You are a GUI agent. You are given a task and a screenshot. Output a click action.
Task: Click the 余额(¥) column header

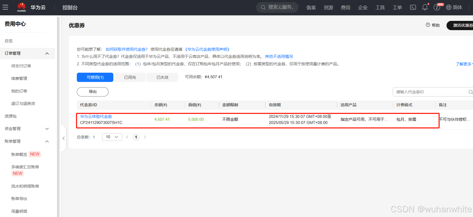(161, 105)
